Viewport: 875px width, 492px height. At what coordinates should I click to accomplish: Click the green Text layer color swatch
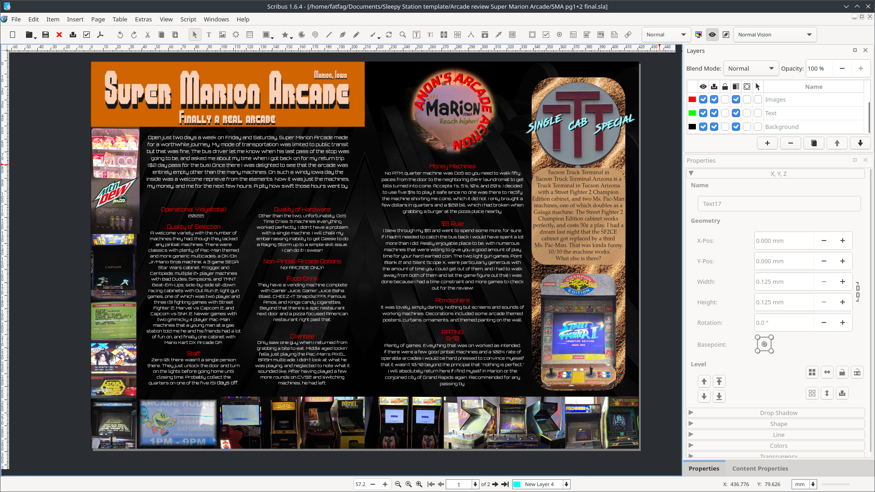692,113
